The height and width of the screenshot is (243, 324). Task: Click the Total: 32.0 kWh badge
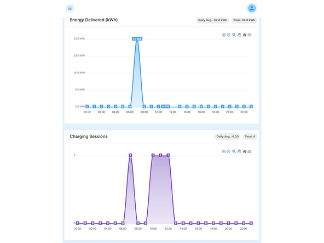tap(244, 20)
